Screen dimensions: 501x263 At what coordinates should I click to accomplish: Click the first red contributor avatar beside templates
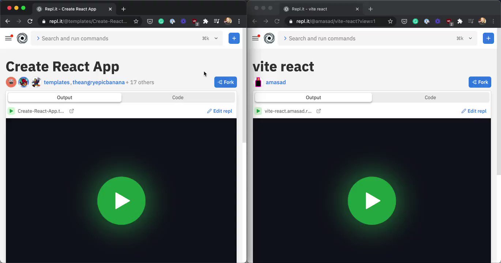[x=11, y=82]
